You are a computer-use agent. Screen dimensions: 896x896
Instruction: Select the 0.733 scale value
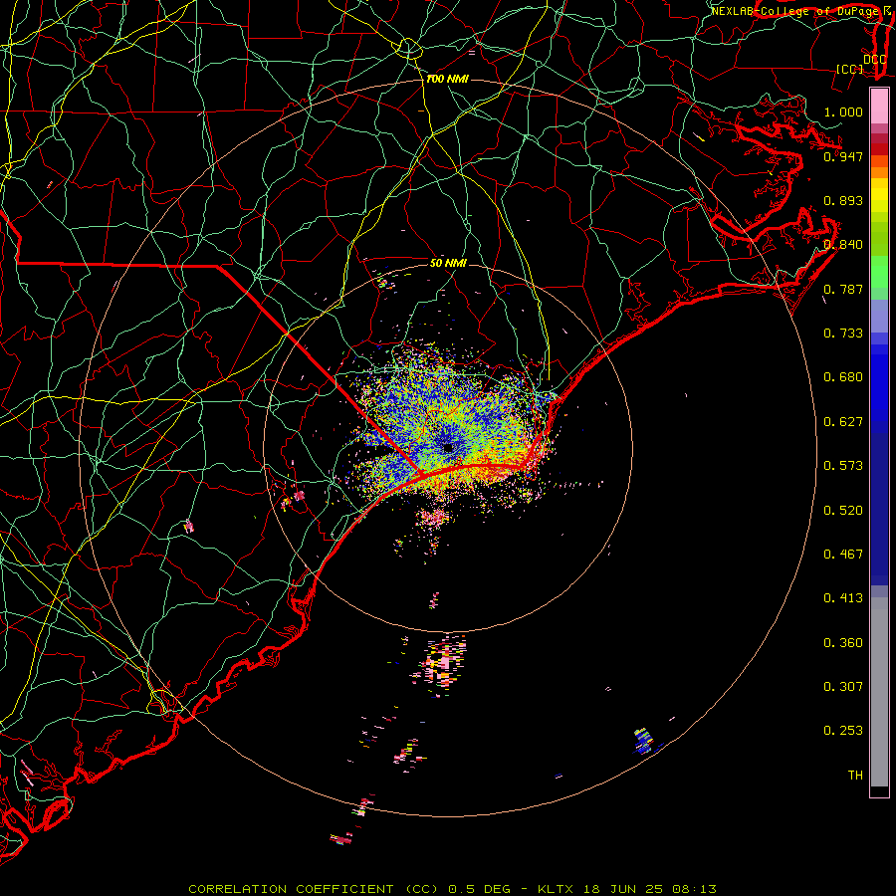tap(843, 334)
